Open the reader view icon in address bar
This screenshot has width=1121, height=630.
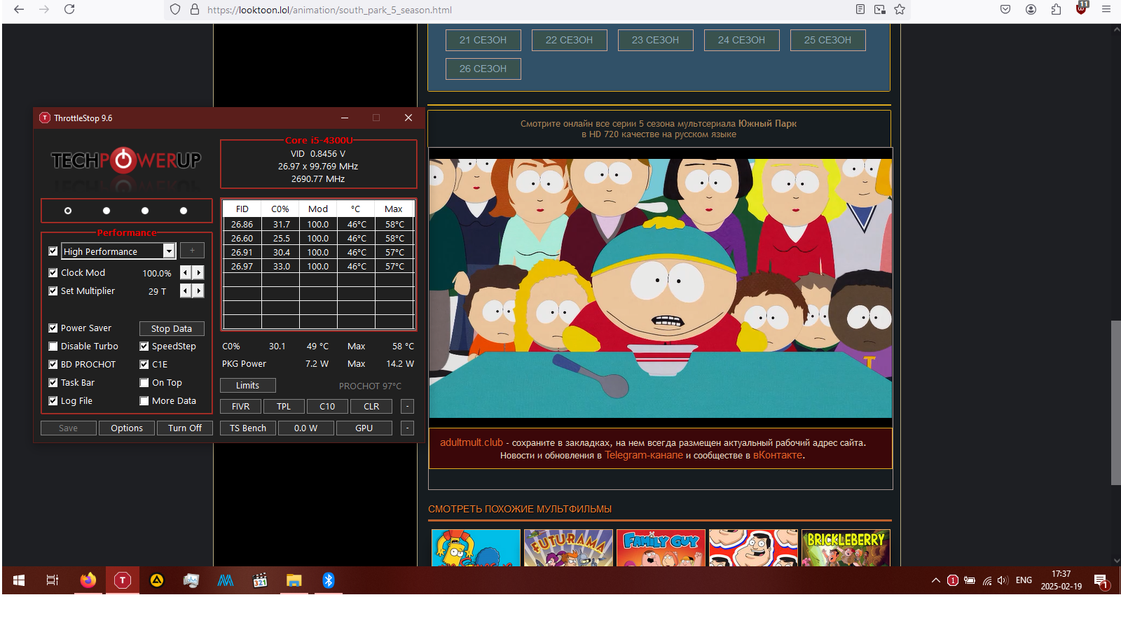pyautogui.click(x=860, y=9)
